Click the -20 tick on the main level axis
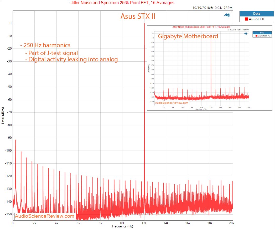275x229 pixels. click(x=9, y=49)
